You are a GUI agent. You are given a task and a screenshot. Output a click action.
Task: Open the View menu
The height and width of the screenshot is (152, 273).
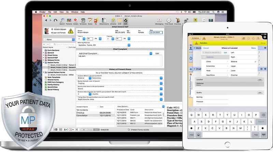point(61,12)
